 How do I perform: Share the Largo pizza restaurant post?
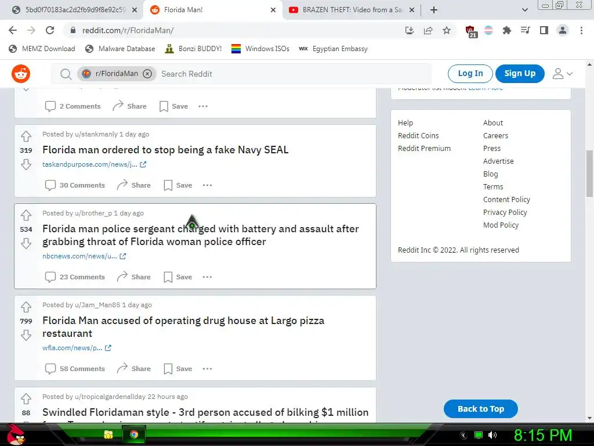pyautogui.click(x=134, y=369)
